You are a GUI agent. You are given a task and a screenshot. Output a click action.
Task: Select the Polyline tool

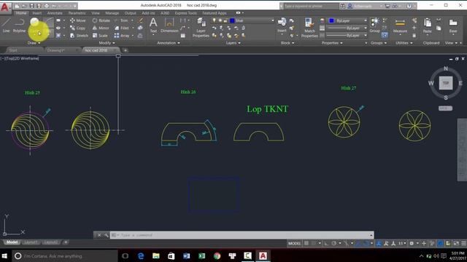click(19, 25)
